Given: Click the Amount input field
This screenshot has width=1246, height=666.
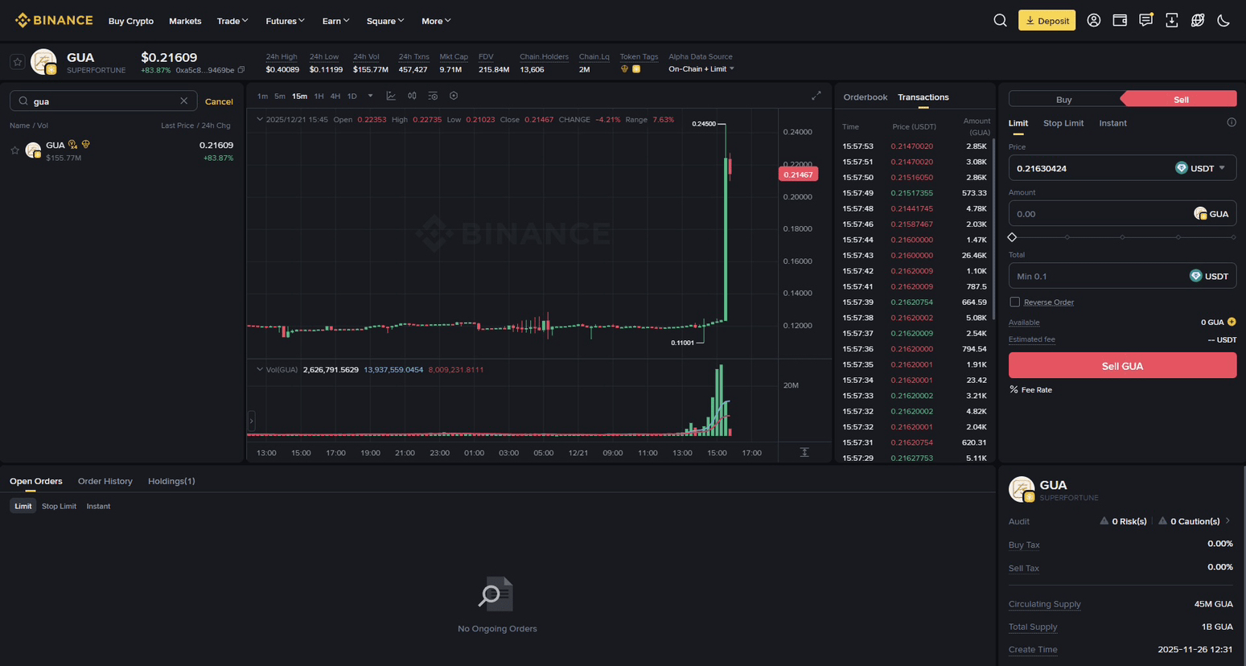Looking at the screenshot, I should (1122, 214).
